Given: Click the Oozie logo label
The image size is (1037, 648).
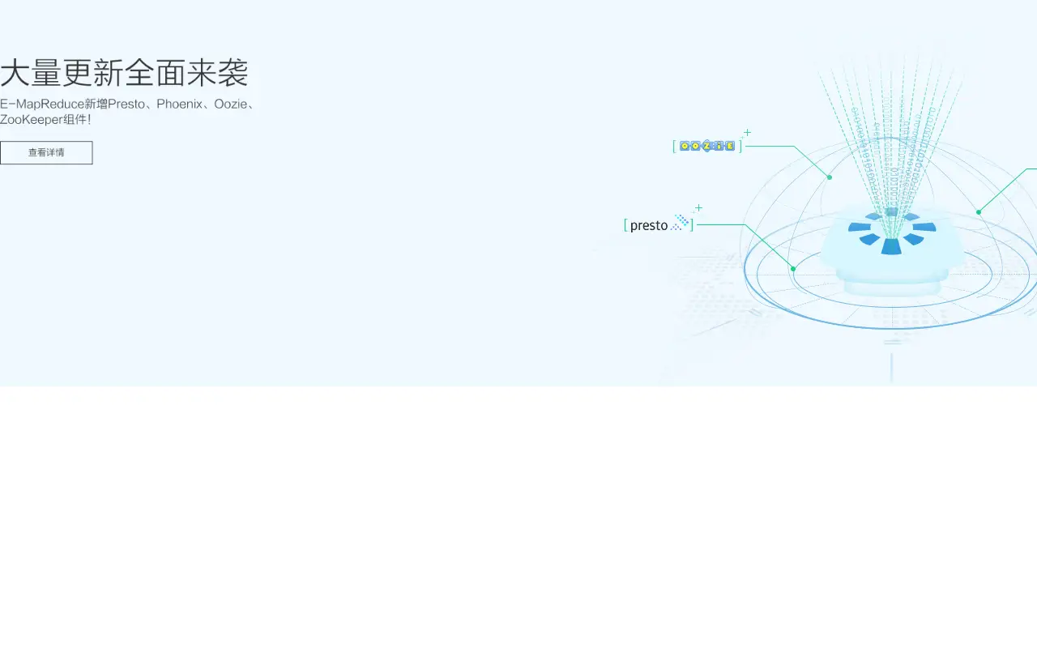Looking at the screenshot, I should click(707, 146).
